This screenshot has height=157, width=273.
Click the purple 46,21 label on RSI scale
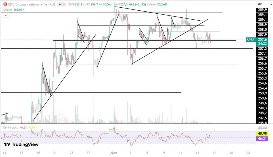[262, 138]
